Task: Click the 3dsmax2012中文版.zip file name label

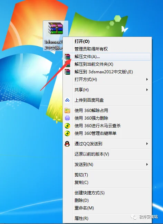Action: coord(54,45)
